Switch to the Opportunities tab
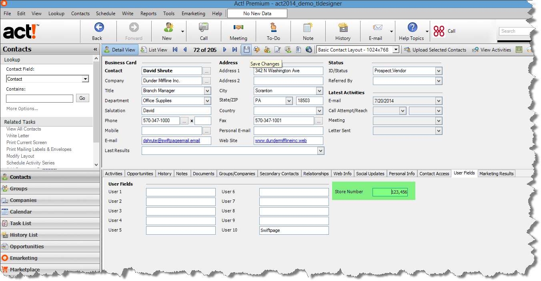The width and height of the screenshot is (541, 281). [x=140, y=174]
